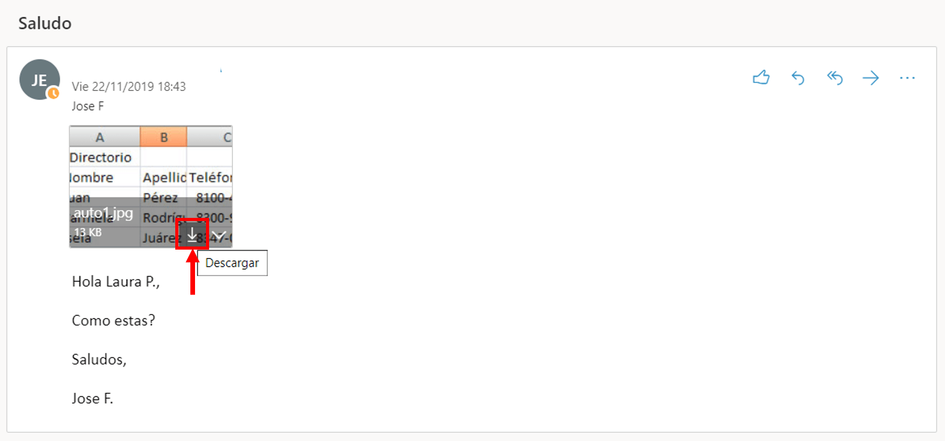Select the auto1.jpg file name label
The height and width of the screenshot is (441, 945).
[x=103, y=213]
